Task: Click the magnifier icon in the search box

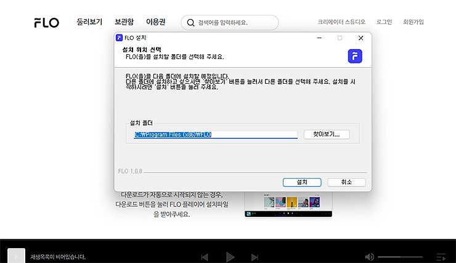Action: 191,23
